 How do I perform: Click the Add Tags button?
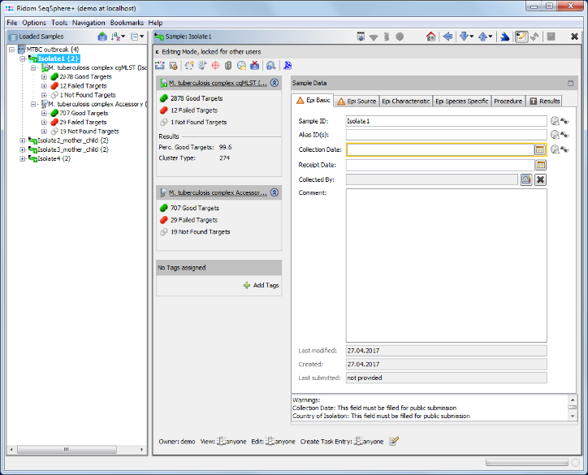pyautogui.click(x=261, y=285)
